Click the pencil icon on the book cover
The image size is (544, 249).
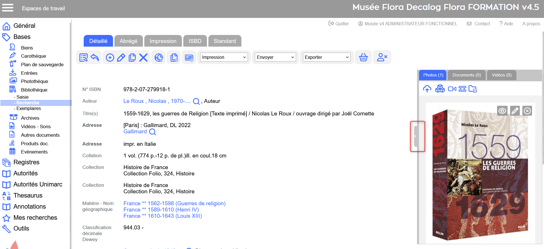pos(515,111)
